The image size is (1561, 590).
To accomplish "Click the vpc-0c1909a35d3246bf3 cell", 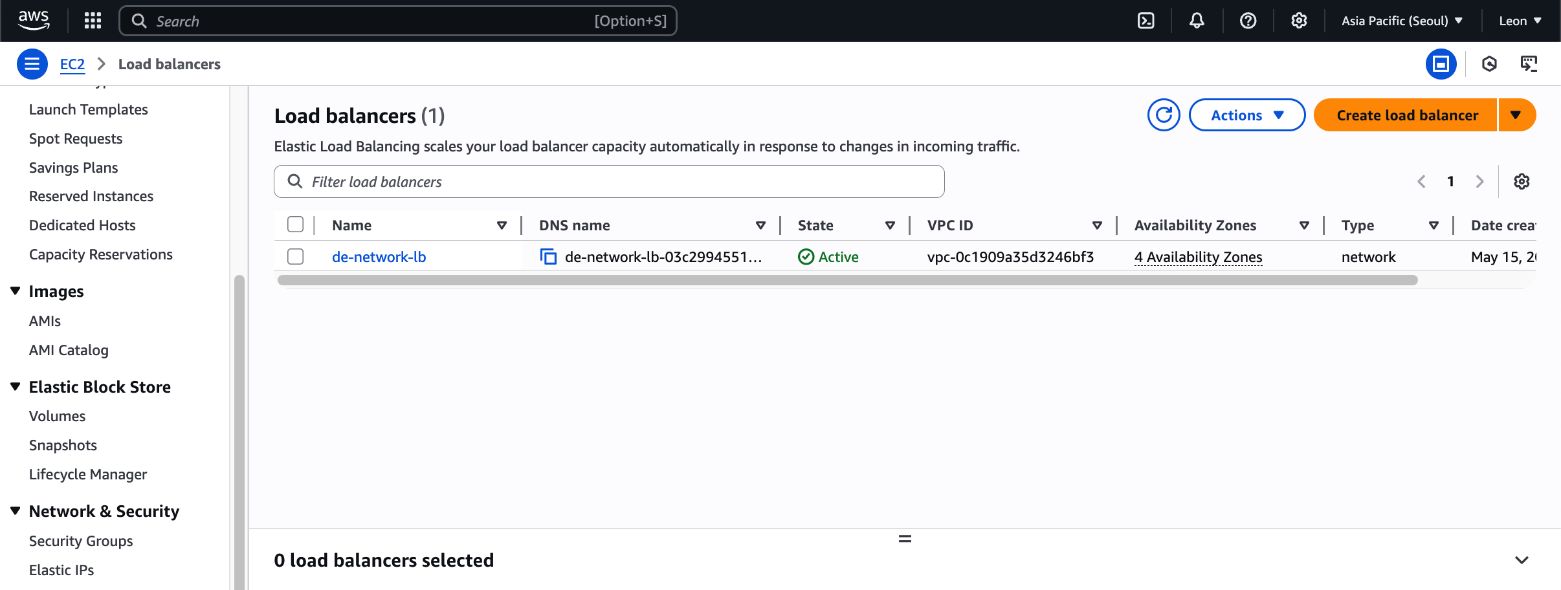I will pos(1010,257).
